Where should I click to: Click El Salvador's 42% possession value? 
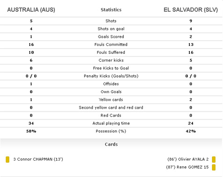pos(191,131)
